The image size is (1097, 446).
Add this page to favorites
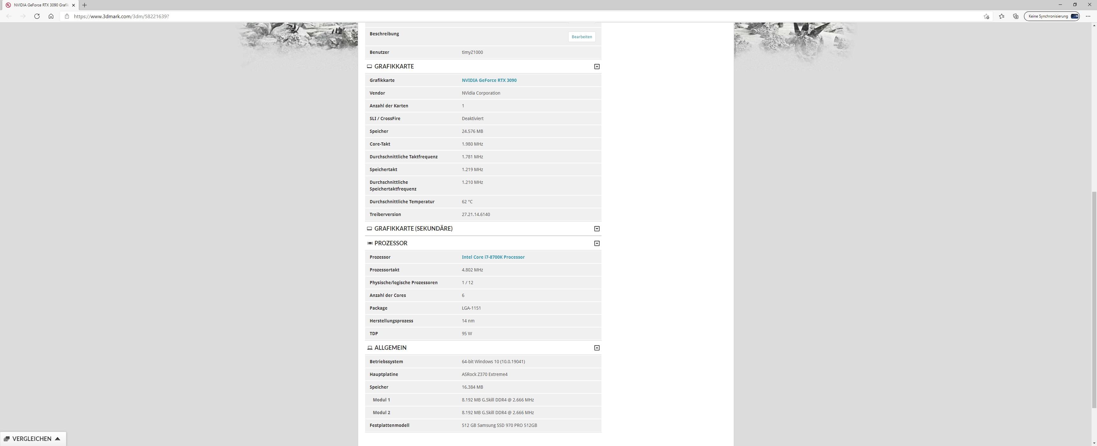pos(986,16)
